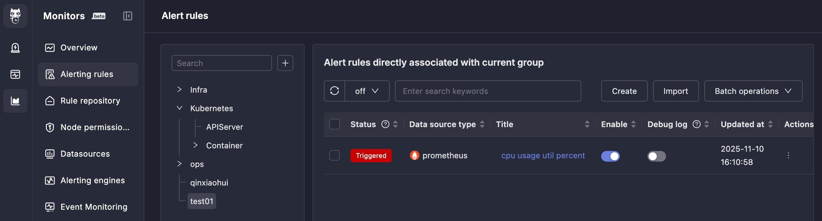The image size is (822, 221).
Task: Open the alerts bell icon in left rail
Action: pos(15,48)
